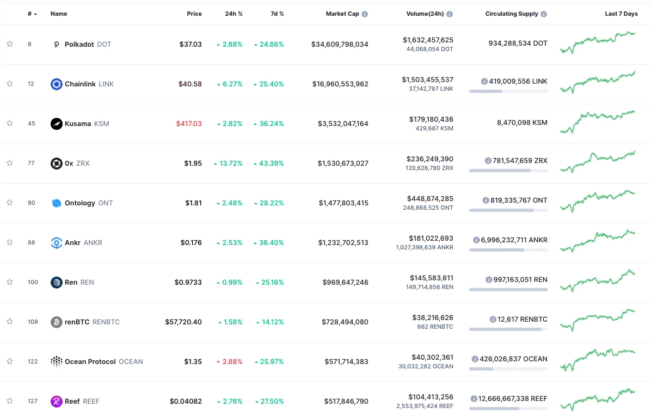Click the Ren coin logo

click(57, 283)
